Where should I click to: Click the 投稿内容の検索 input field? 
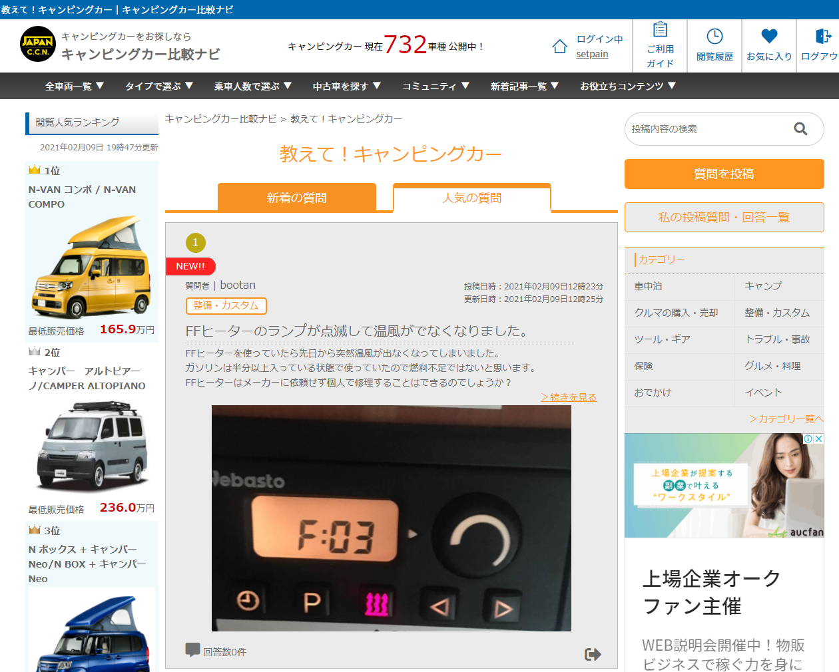point(706,129)
